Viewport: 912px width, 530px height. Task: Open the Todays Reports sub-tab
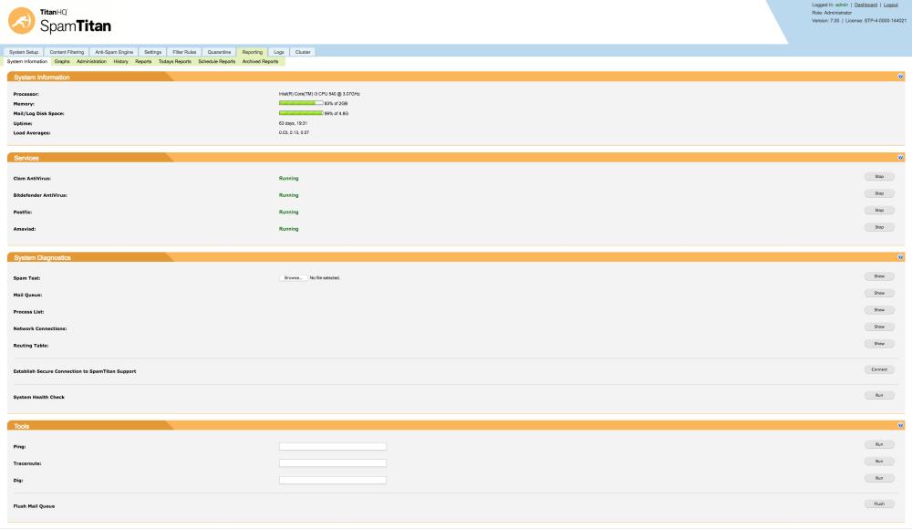[174, 61]
